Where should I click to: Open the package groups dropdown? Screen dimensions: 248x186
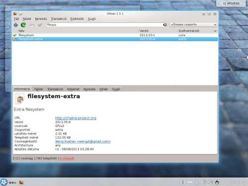click(193, 25)
